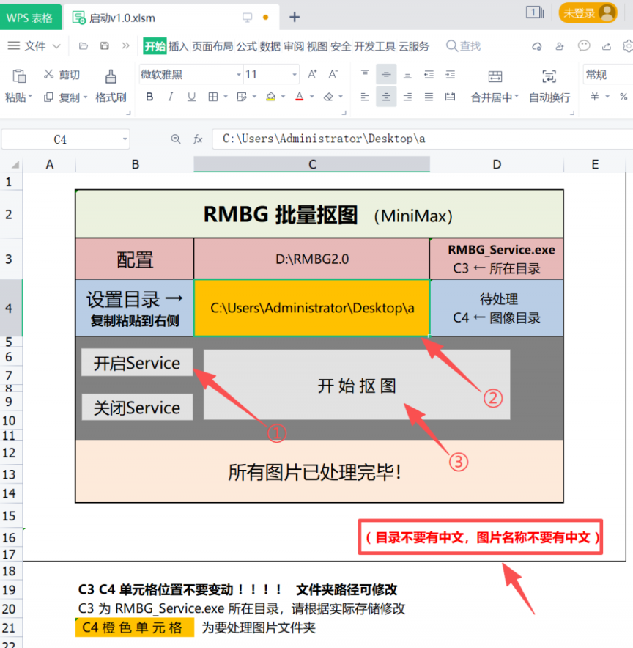The height and width of the screenshot is (648, 633).
Task: Switch to the 公式 (Formulas) ribbon tab
Action: tap(246, 46)
